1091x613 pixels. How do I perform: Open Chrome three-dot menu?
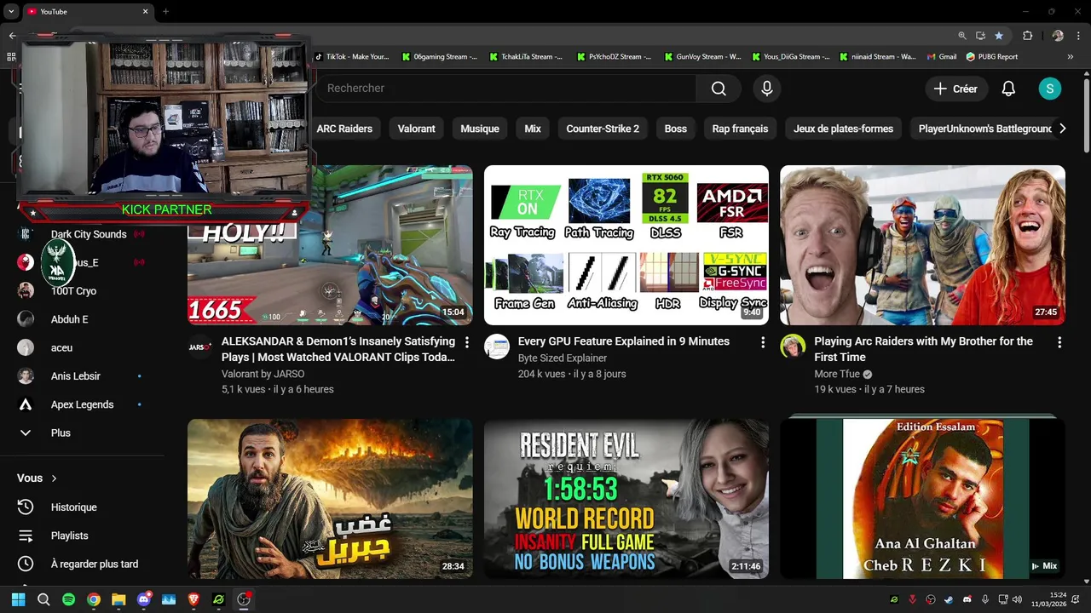coord(1077,36)
